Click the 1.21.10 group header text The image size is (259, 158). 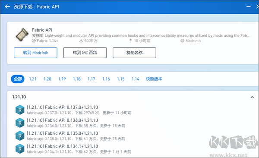click(19, 97)
